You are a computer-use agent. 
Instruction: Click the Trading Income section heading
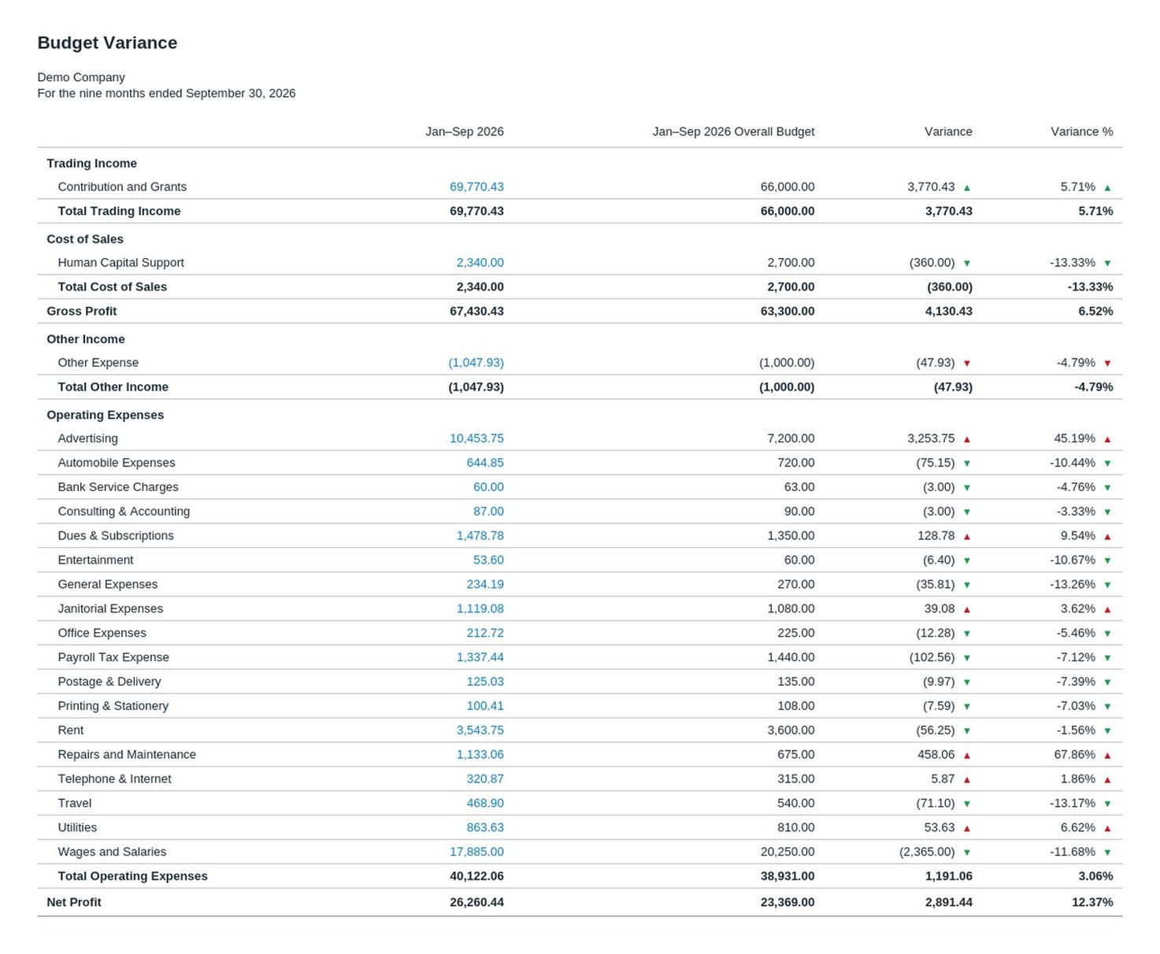point(91,163)
